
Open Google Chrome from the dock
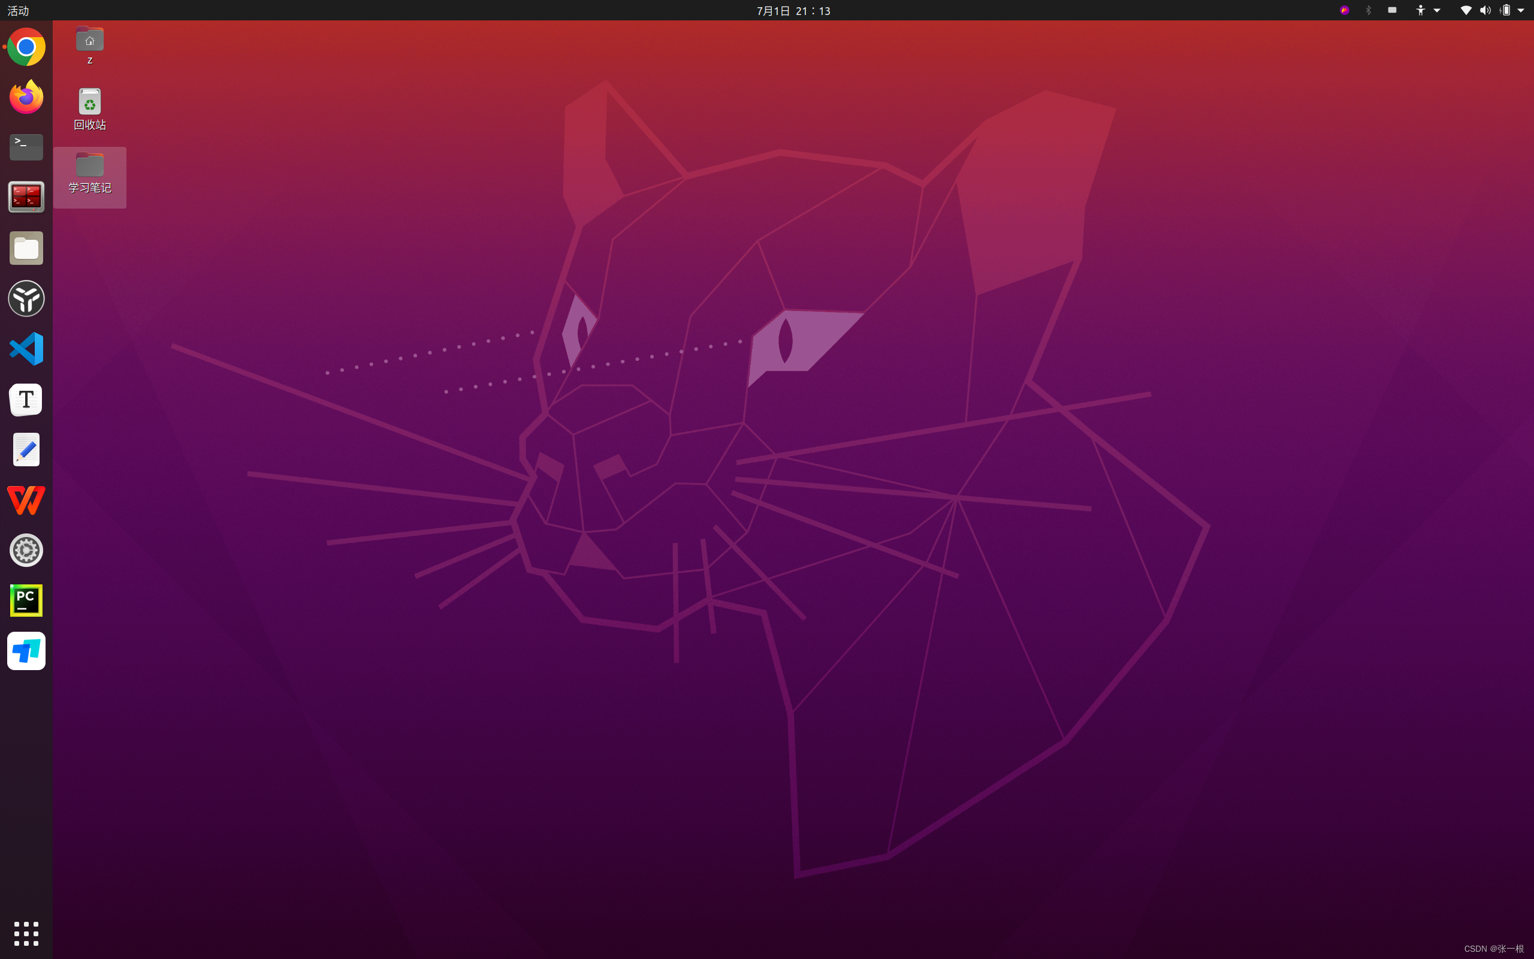[26, 47]
